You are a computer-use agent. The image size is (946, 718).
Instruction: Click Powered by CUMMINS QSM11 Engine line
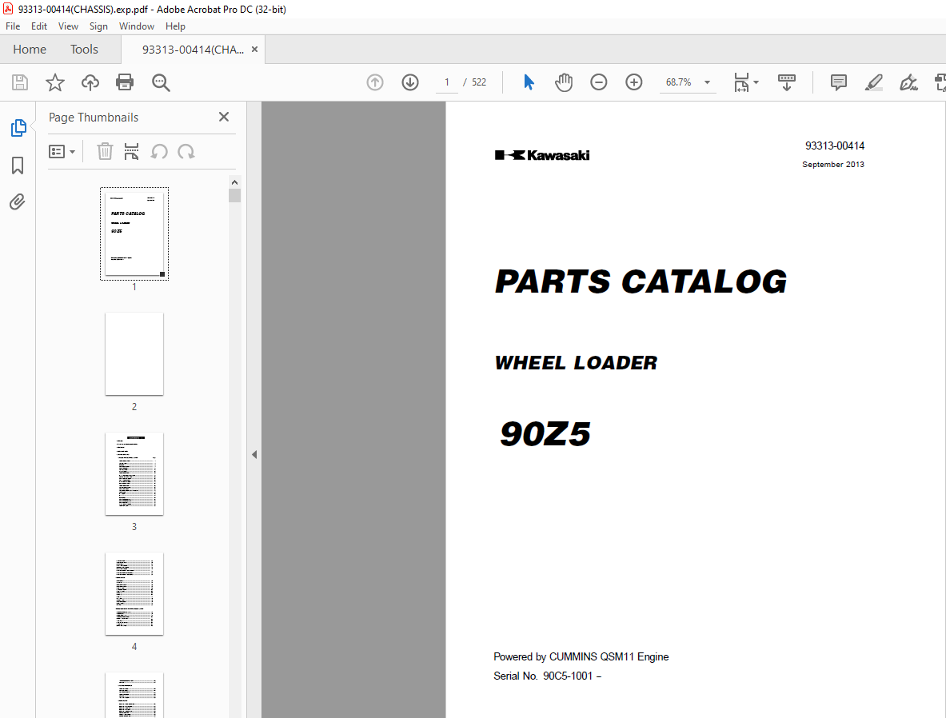581,656
